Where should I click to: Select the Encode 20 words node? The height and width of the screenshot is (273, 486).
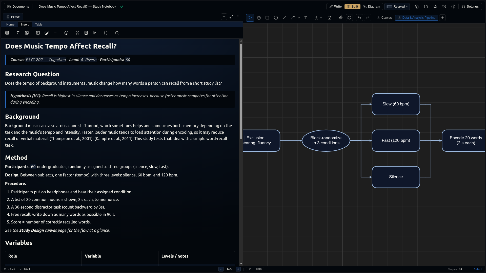click(x=464, y=141)
